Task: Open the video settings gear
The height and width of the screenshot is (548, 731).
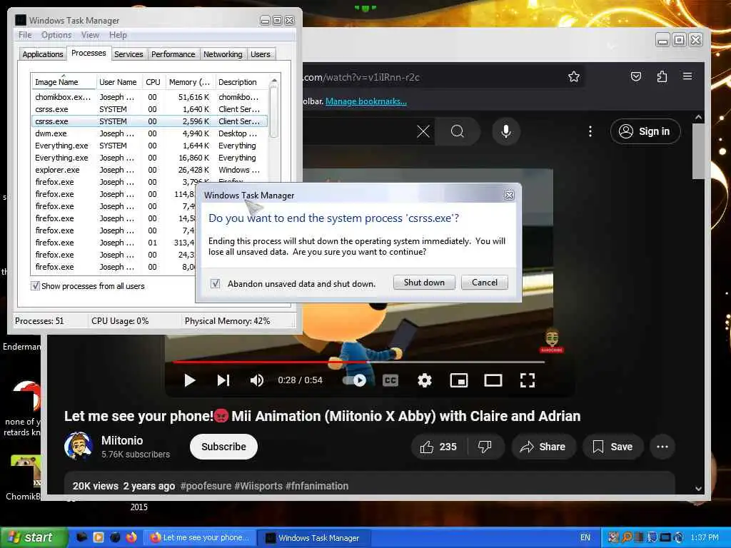Action: click(x=424, y=380)
